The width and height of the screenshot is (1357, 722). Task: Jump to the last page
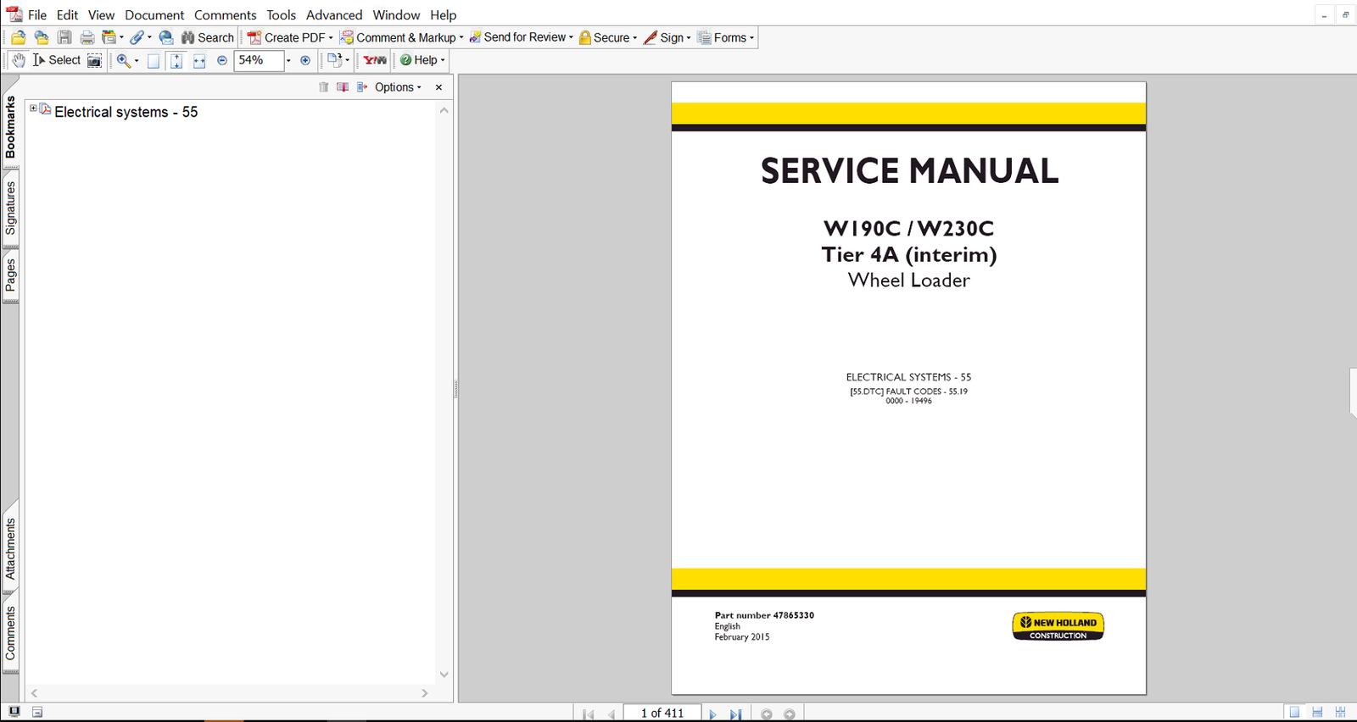pyautogui.click(x=735, y=714)
